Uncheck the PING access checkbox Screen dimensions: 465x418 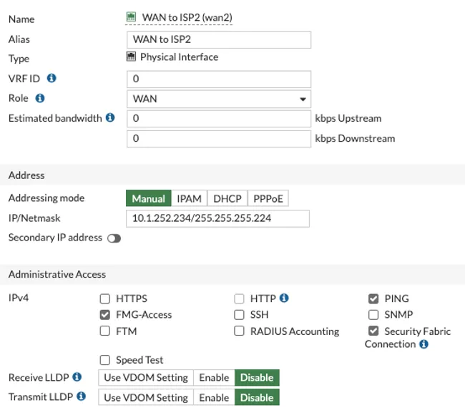(x=373, y=298)
